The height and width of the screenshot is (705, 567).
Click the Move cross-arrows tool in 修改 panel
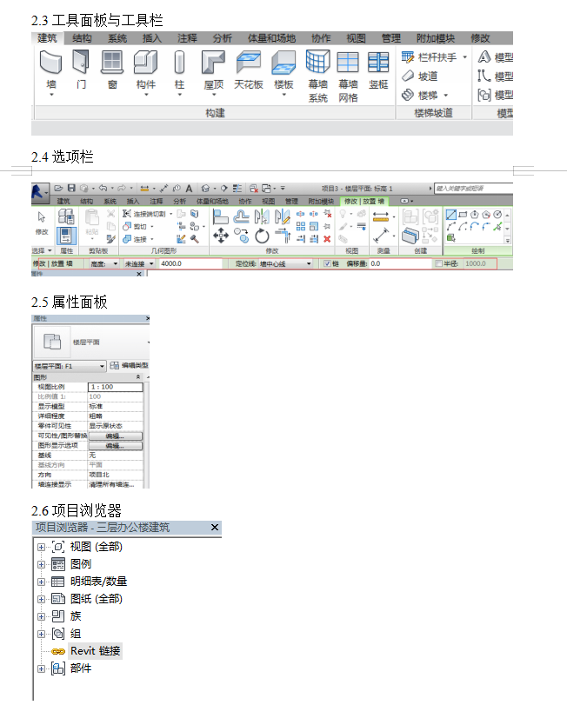click(x=220, y=236)
